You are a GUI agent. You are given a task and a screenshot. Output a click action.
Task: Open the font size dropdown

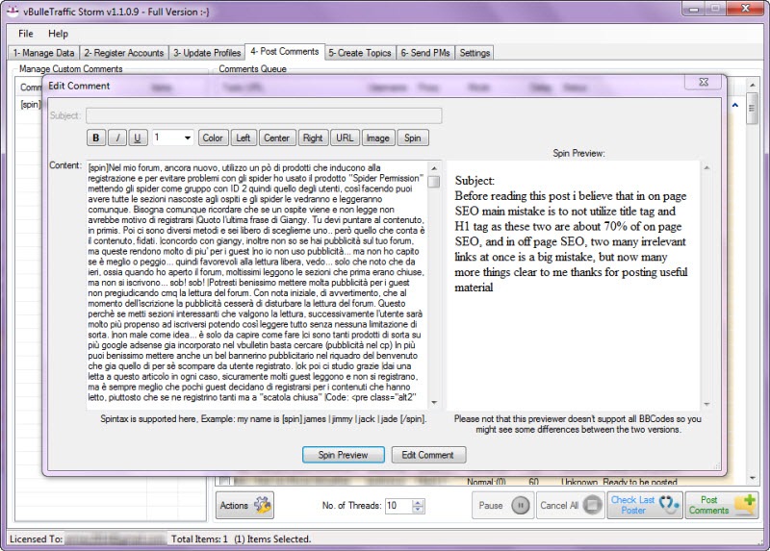pyautogui.click(x=186, y=138)
